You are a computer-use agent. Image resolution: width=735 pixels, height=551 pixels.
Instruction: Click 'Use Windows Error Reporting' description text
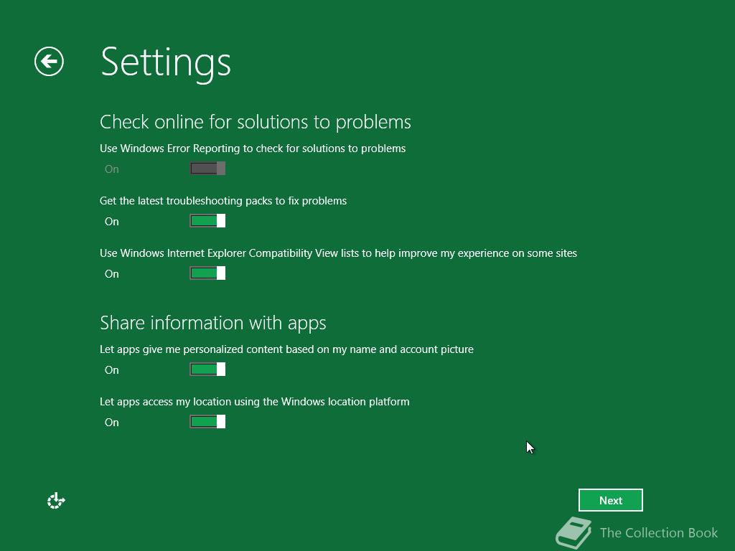pos(253,149)
